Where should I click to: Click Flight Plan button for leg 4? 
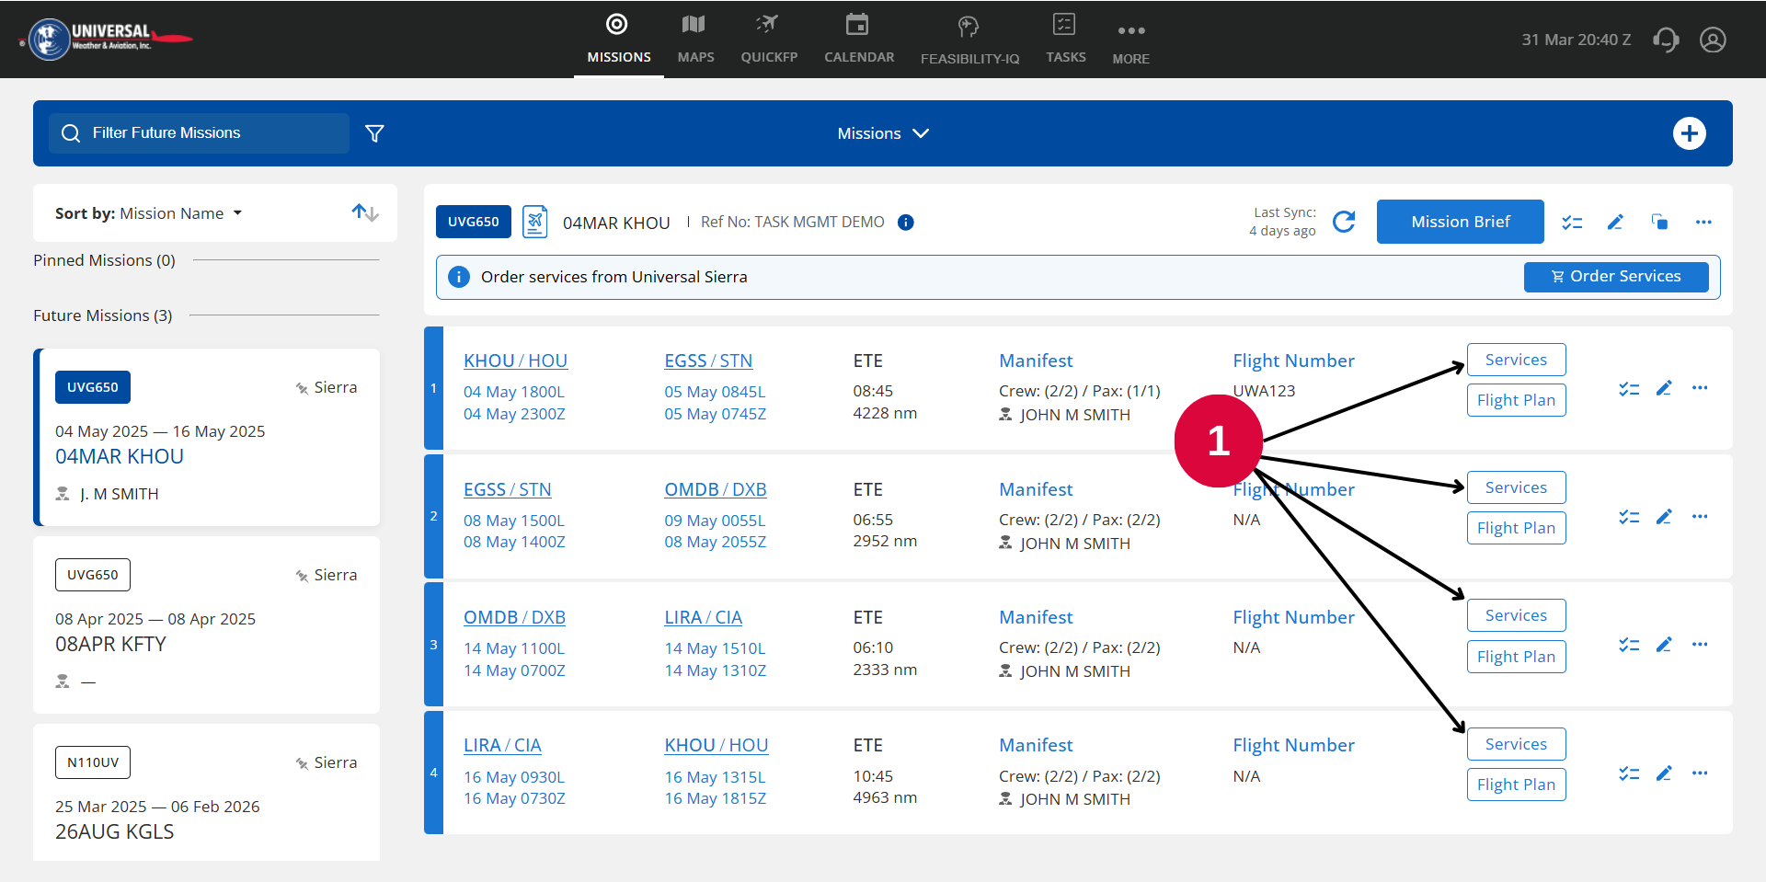(1516, 785)
